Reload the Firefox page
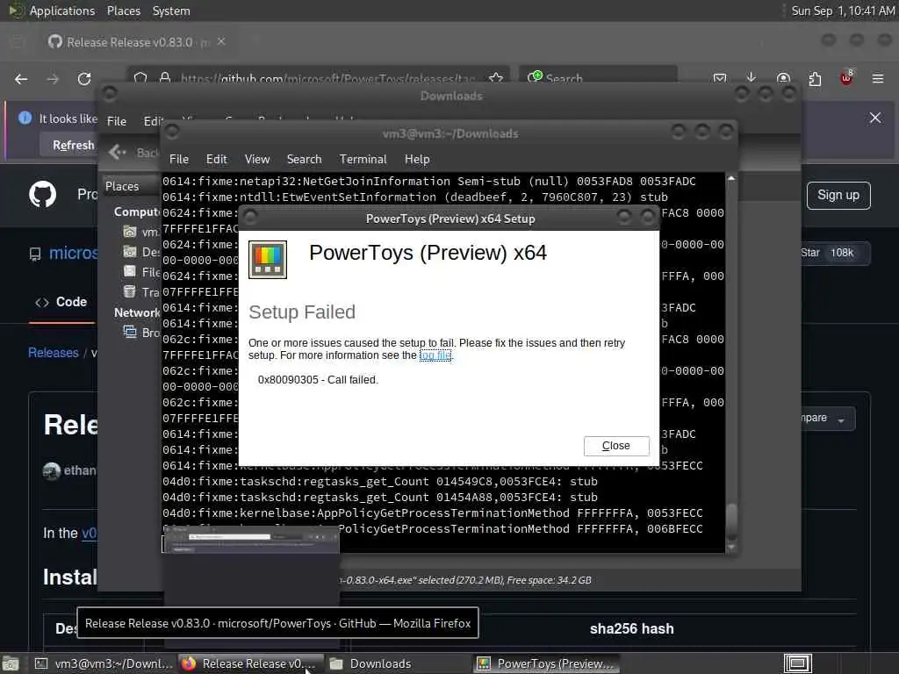 [84, 79]
